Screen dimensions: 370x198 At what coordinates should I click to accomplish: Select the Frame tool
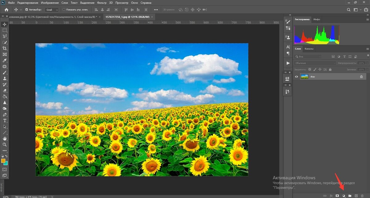point(5,54)
